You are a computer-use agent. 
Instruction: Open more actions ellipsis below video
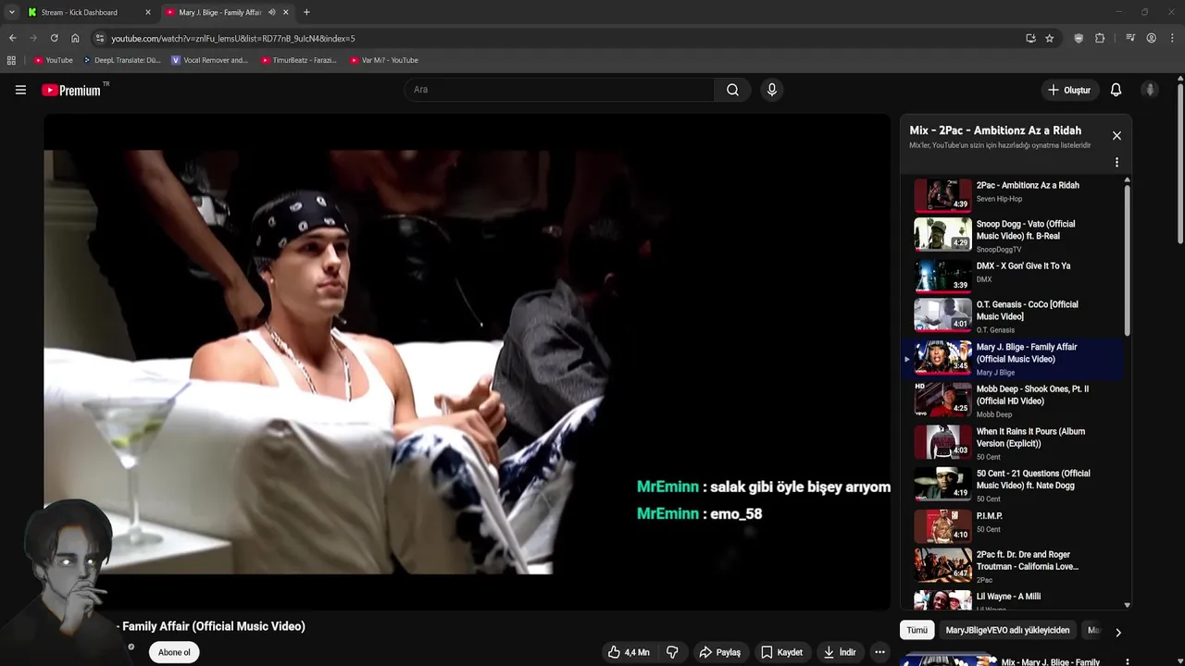pos(879,652)
